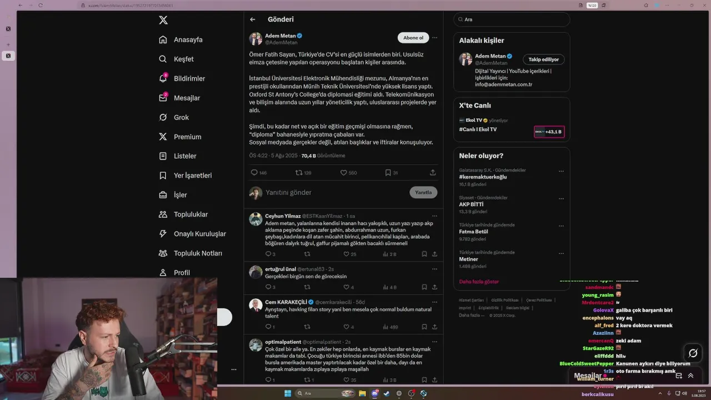Open more options on Ceyhun Yilmaz's reply

click(x=434, y=216)
